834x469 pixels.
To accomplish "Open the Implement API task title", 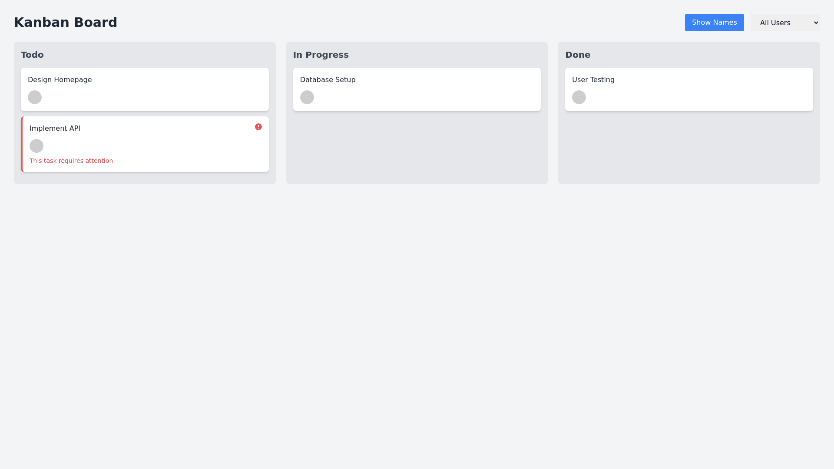I will (55, 129).
